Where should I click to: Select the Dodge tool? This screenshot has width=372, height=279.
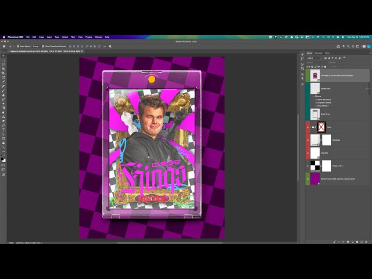click(3, 121)
